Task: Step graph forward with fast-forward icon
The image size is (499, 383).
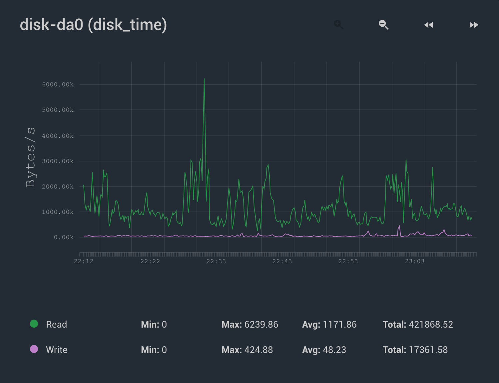Action: click(x=474, y=25)
